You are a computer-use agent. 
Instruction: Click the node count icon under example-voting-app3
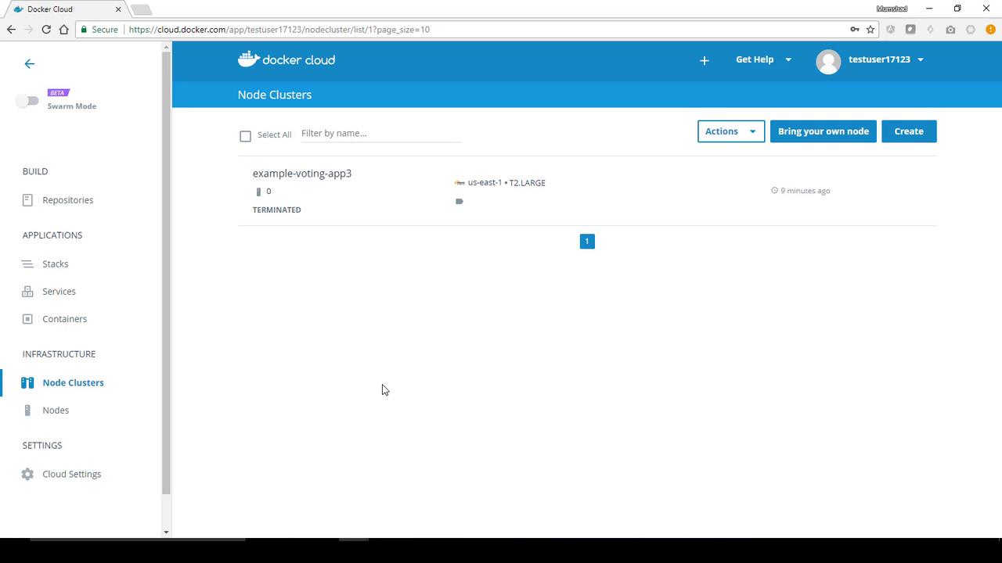pyautogui.click(x=258, y=192)
